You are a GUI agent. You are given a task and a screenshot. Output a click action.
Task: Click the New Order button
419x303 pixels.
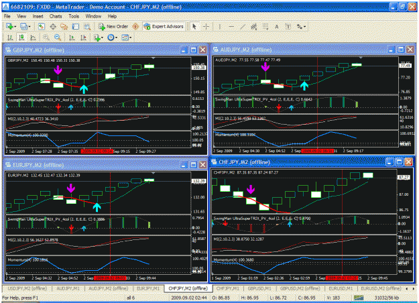pyautogui.click(x=113, y=26)
